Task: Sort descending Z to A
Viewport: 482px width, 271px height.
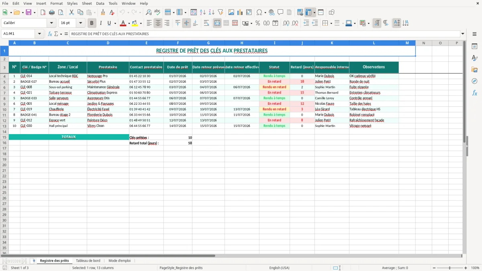Action: (211, 12)
